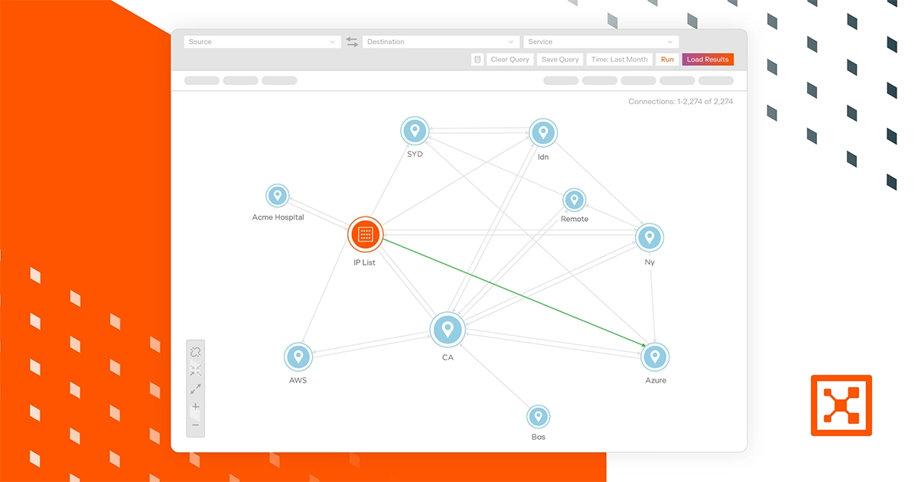Change the Time: Last Month filter

tap(619, 59)
